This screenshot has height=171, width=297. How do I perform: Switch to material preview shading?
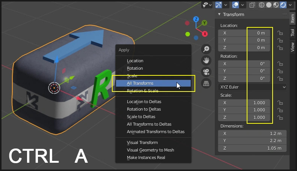coord(276,5)
